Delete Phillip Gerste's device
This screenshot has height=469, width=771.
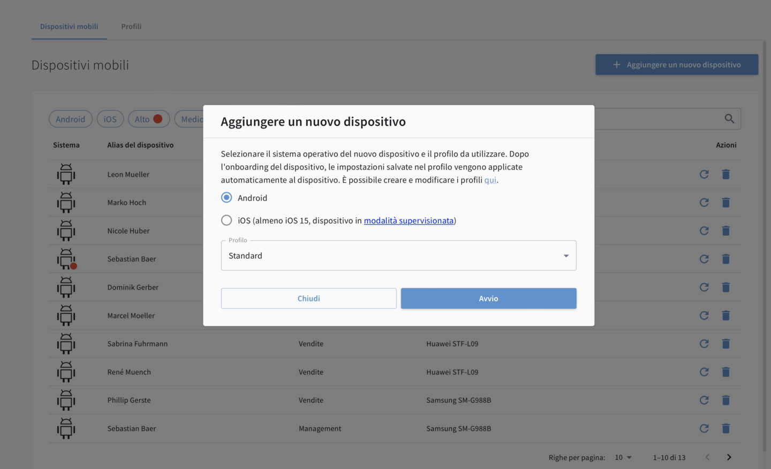click(725, 401)
